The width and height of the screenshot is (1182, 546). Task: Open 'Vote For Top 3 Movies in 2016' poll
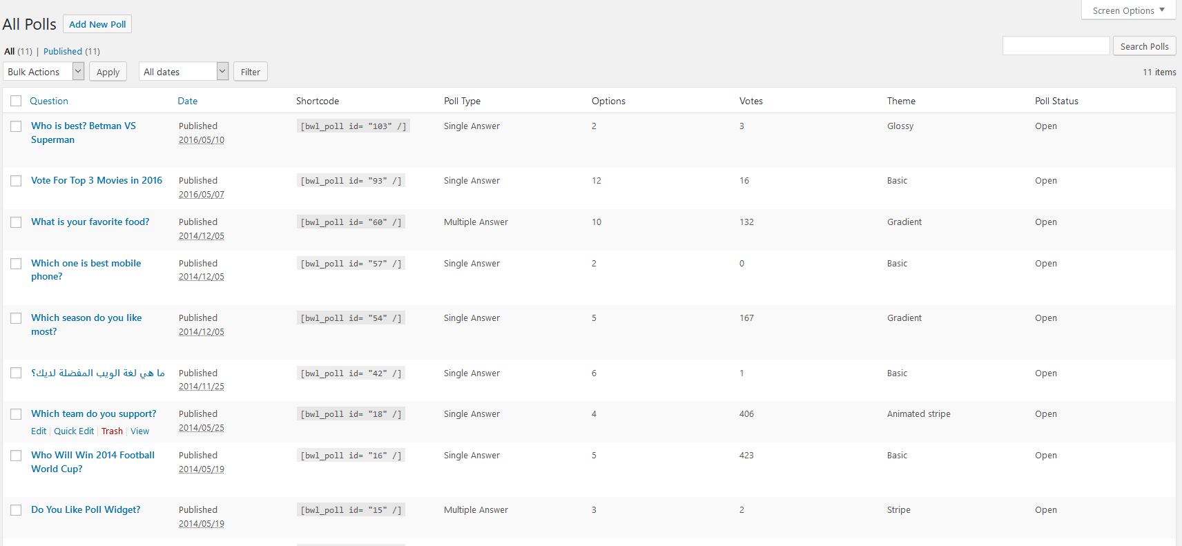(x=97, y=180)
